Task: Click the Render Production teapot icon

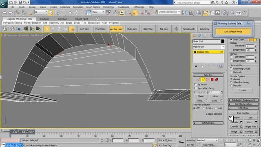Action: pos(245,13)
